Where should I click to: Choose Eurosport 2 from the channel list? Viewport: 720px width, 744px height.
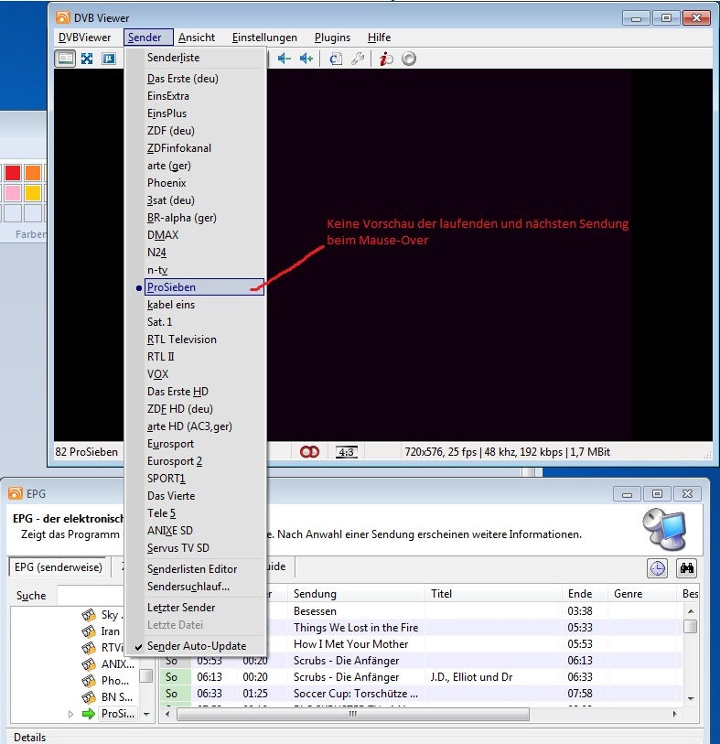coord(175,461)
